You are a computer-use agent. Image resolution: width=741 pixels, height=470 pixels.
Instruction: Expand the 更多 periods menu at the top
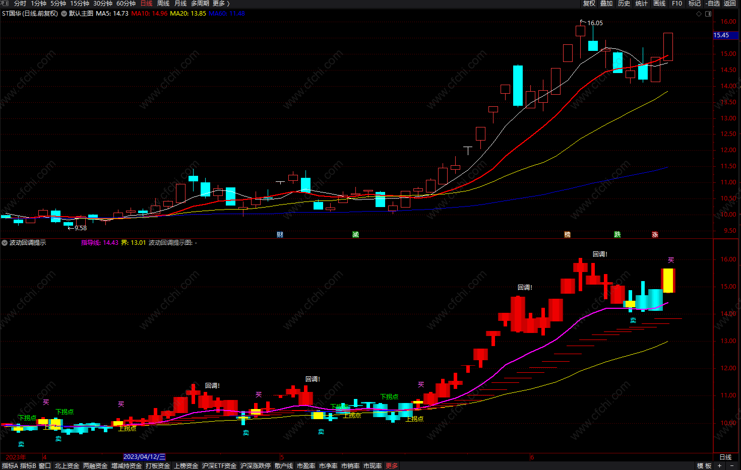point(221,4)
